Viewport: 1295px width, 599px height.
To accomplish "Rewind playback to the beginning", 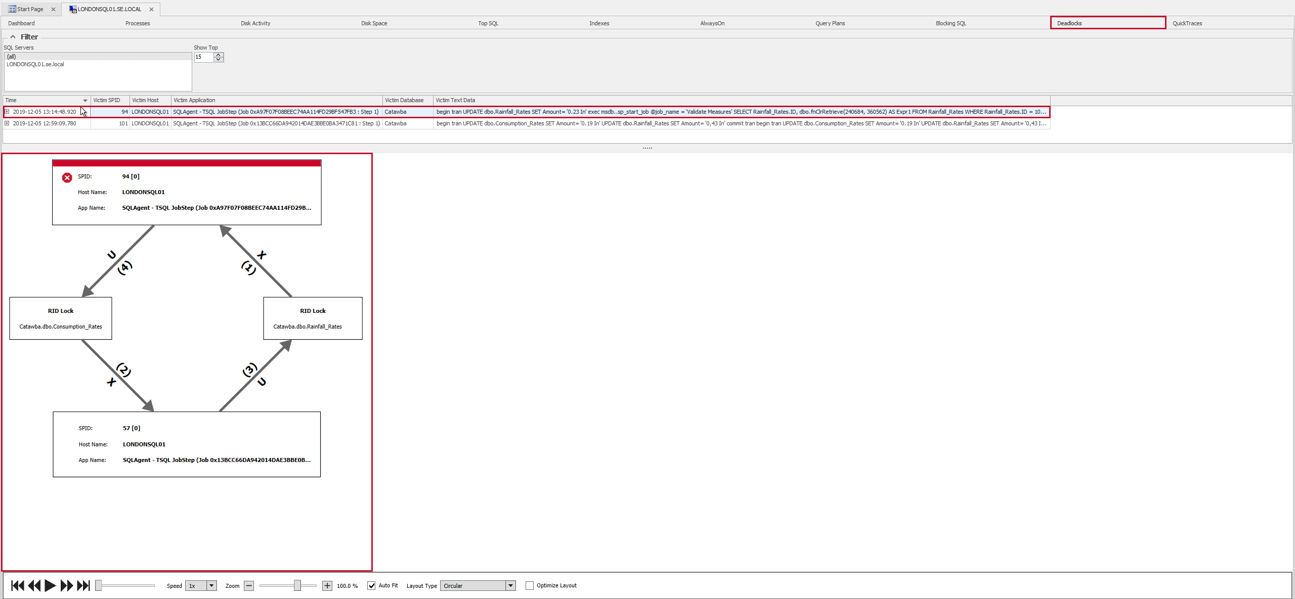I will click(17, 585).
